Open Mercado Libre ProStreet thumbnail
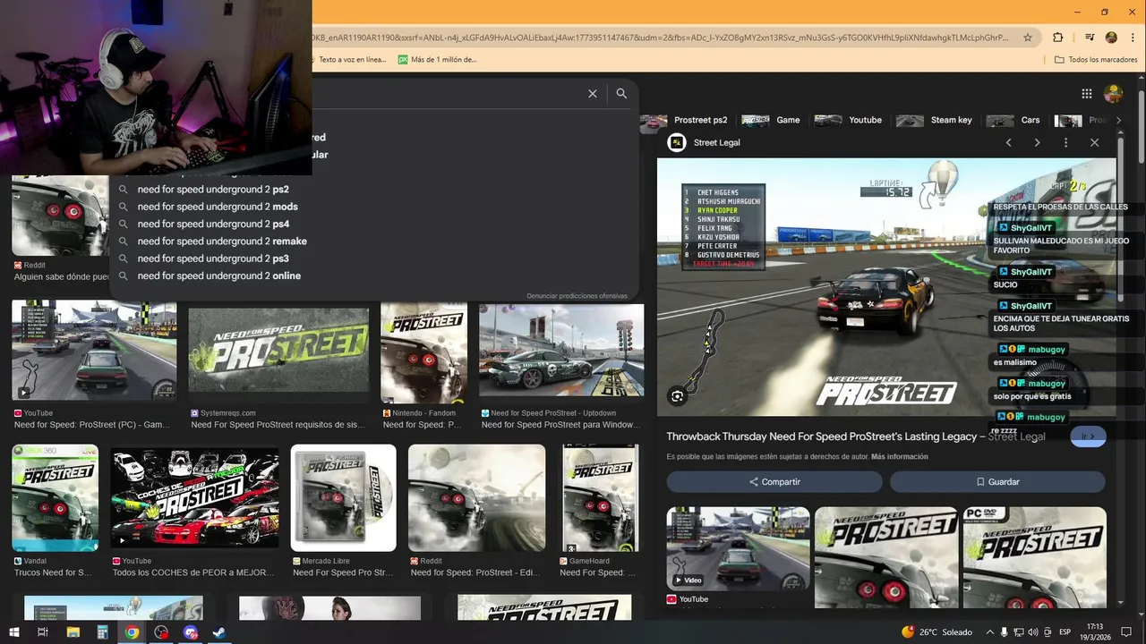The height and width of the screenshot is (644, 1146). pyautogui.click(x=344, y=498)
